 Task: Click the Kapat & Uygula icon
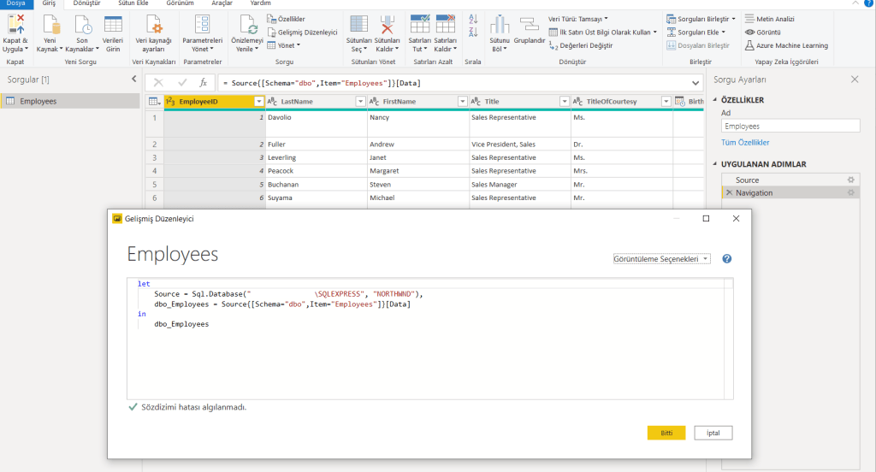coord(15,25)
